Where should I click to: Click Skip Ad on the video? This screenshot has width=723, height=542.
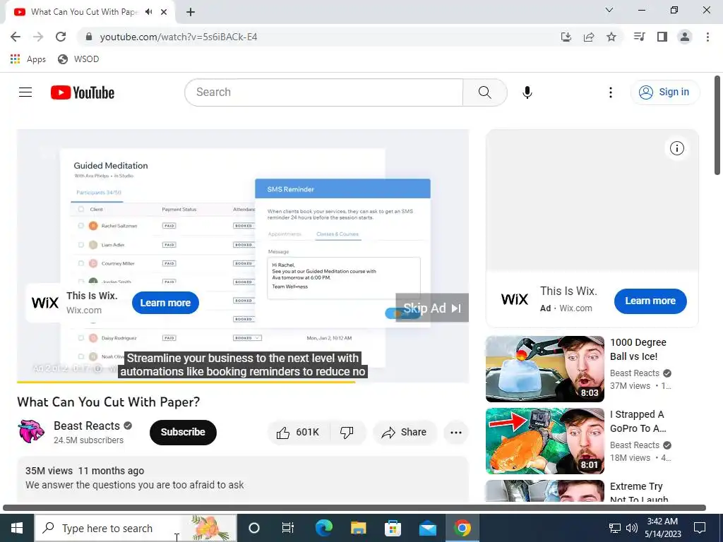[432, 308]
